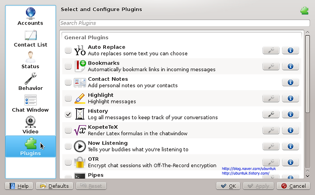Click 'Encrypt chat sessions with Off-The-Record encryption' text
Viewport: 315px width, 195px height.
(x=152, y=165)
